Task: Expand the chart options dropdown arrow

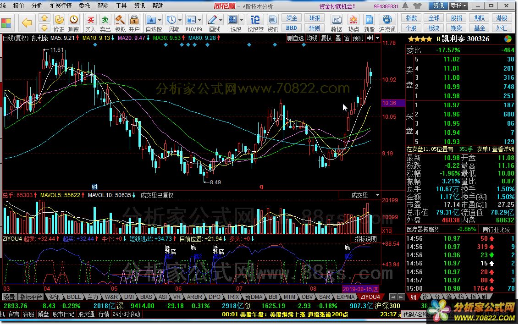Action: pos(378,38)
